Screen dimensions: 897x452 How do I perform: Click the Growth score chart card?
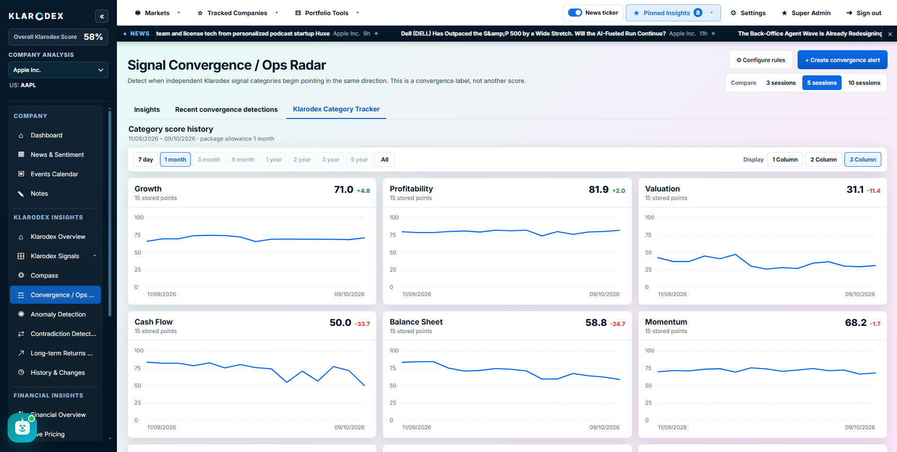point(252,241)
